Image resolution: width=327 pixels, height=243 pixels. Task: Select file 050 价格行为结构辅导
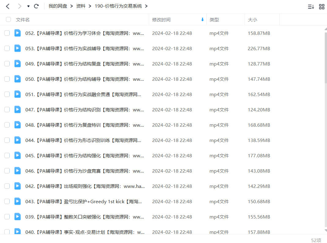point(85,79)
